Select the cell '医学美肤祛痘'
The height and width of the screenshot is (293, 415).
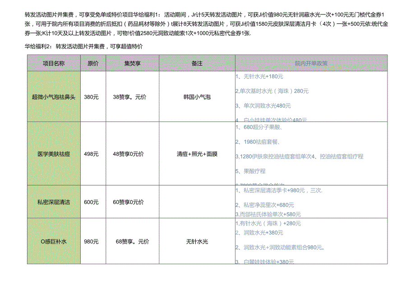[x=54, y=154]
